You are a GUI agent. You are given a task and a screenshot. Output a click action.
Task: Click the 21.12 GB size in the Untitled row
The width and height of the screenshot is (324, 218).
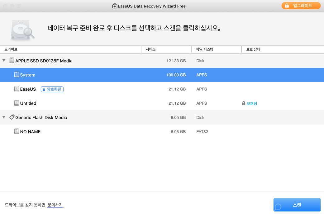pyautogui.click(x=177, y=103)
